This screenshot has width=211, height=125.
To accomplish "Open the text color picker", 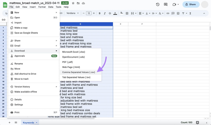I will pyautogui.click(x=115, y=13).
